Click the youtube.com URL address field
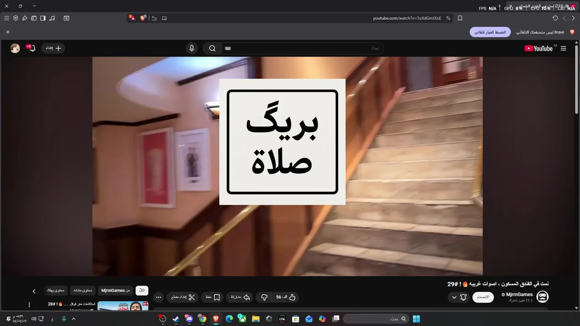 [x=406, y=18]
